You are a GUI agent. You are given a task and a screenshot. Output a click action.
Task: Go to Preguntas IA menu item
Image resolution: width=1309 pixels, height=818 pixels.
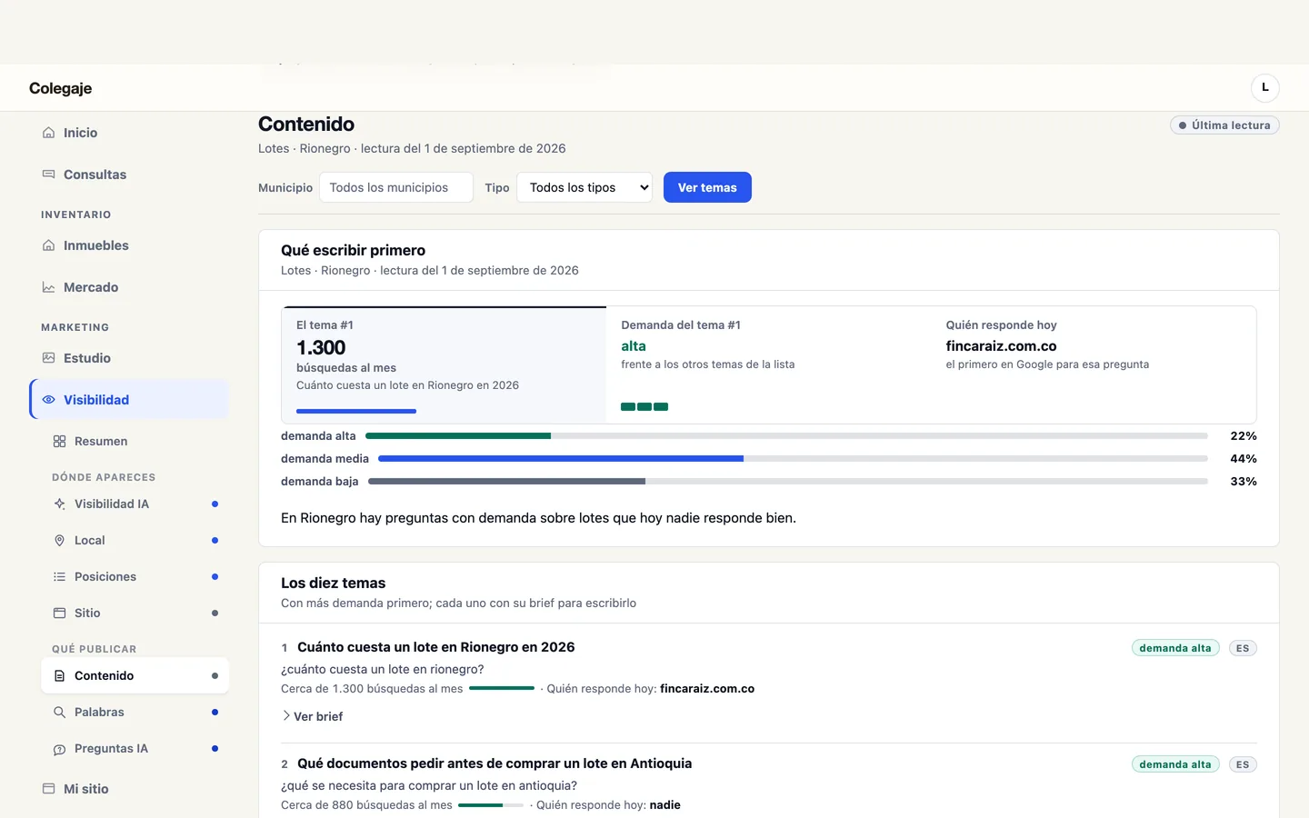click(135, 749)
